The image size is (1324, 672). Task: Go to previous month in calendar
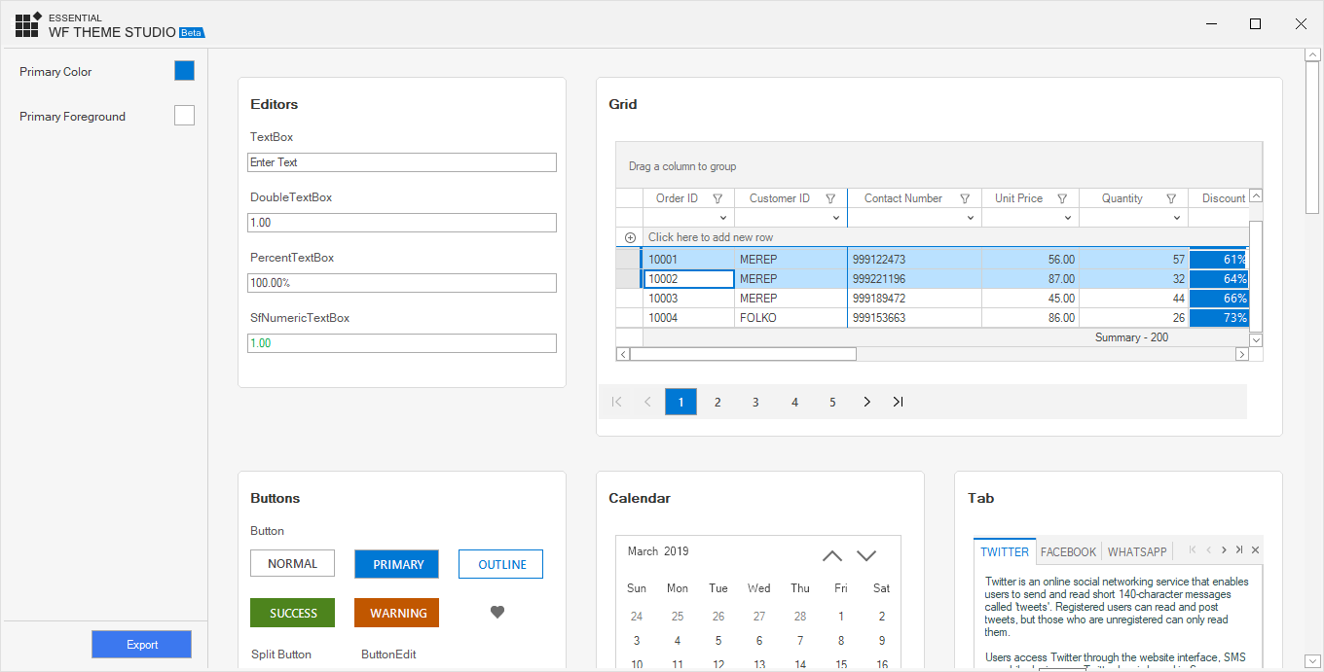click(832, 556)
